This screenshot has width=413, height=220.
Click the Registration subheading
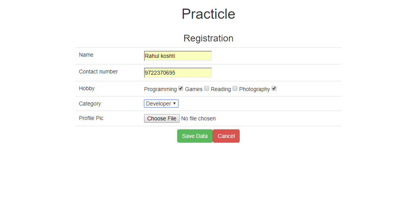click(208, 38)
